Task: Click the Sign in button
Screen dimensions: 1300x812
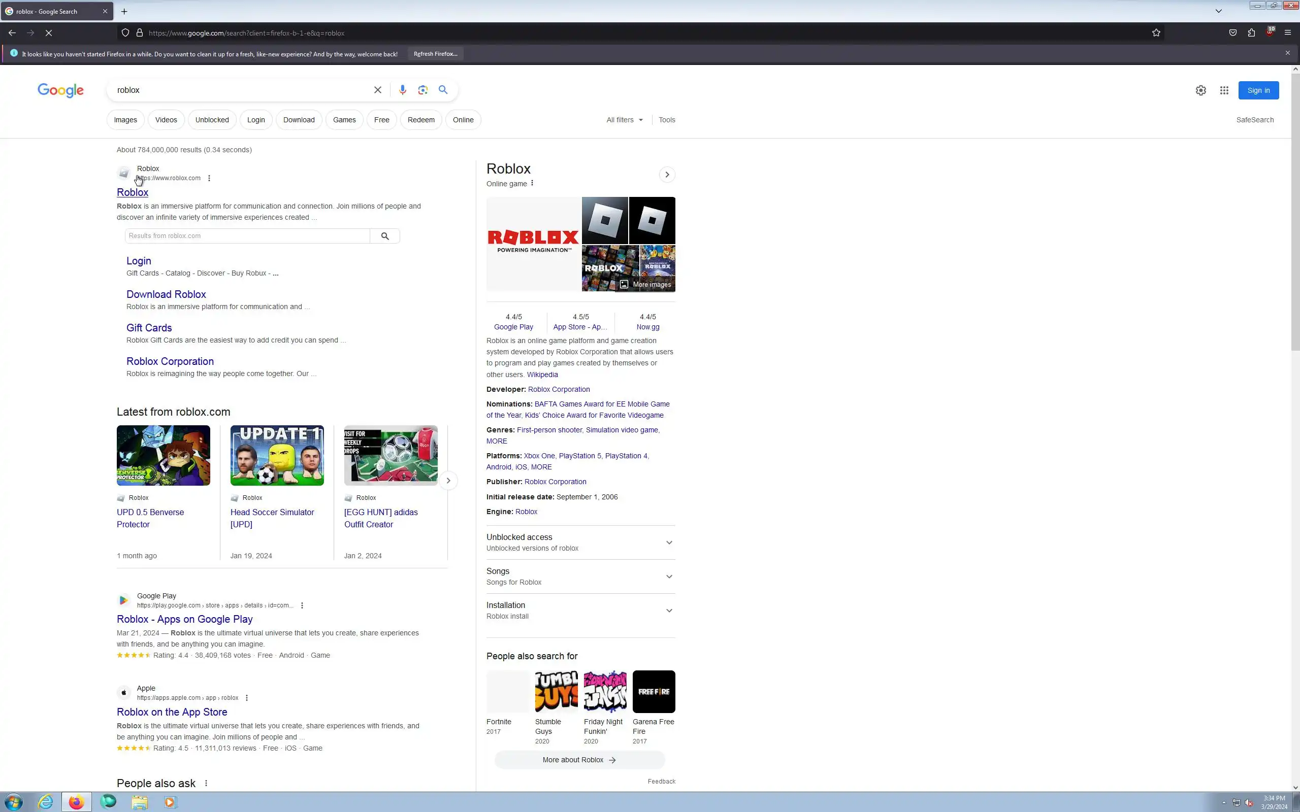Action: [x=1258, y=90]
